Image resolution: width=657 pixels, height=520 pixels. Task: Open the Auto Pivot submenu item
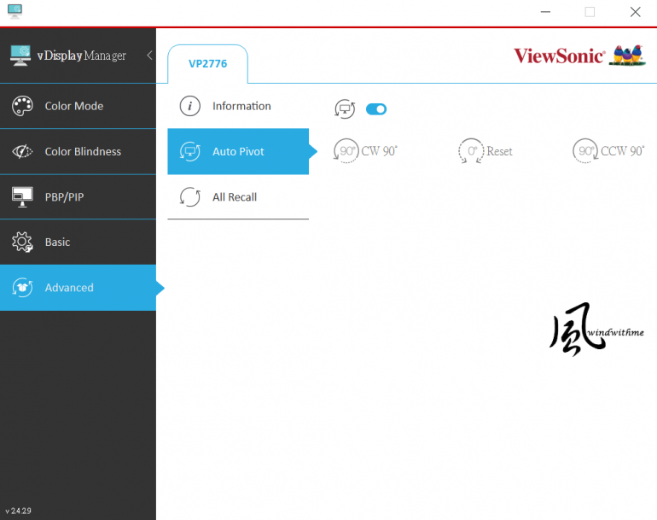point(238,151)
